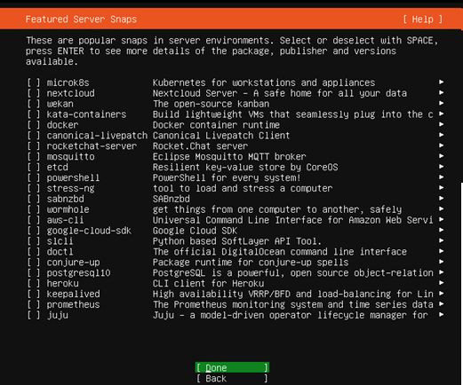The image size is (463, 385).
Task: Expand details arrow for microk8s row
Action: (441, 82)
